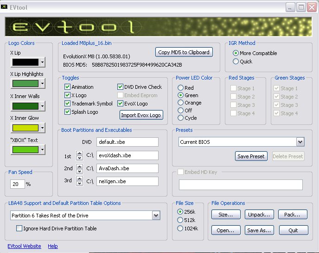This screenshot has height=253, width=319.
Task: Click the Open... button
Action: pyautogui.click(x=226, y=230)
